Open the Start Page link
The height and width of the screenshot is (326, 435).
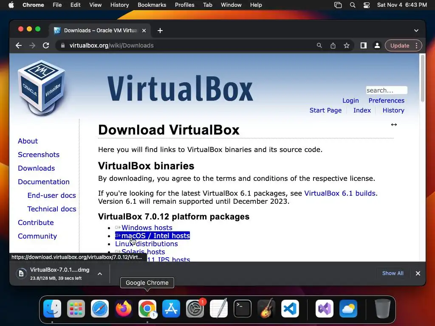tap(325, 110)
